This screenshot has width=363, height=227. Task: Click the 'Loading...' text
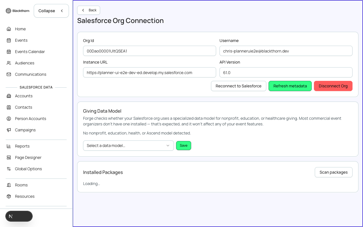[91, 184]
